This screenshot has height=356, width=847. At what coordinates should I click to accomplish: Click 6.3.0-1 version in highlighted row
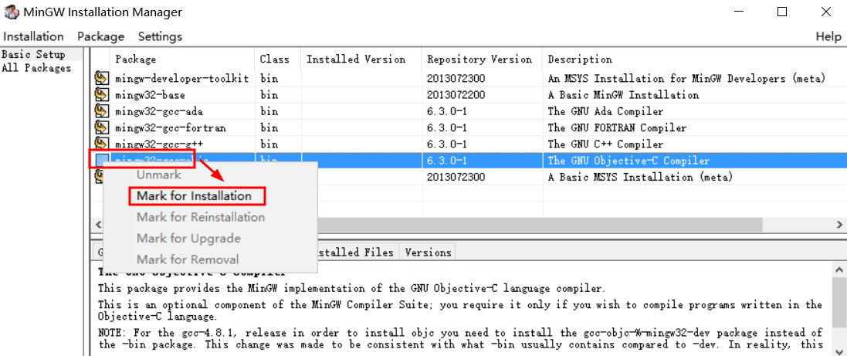pos(447,161)
